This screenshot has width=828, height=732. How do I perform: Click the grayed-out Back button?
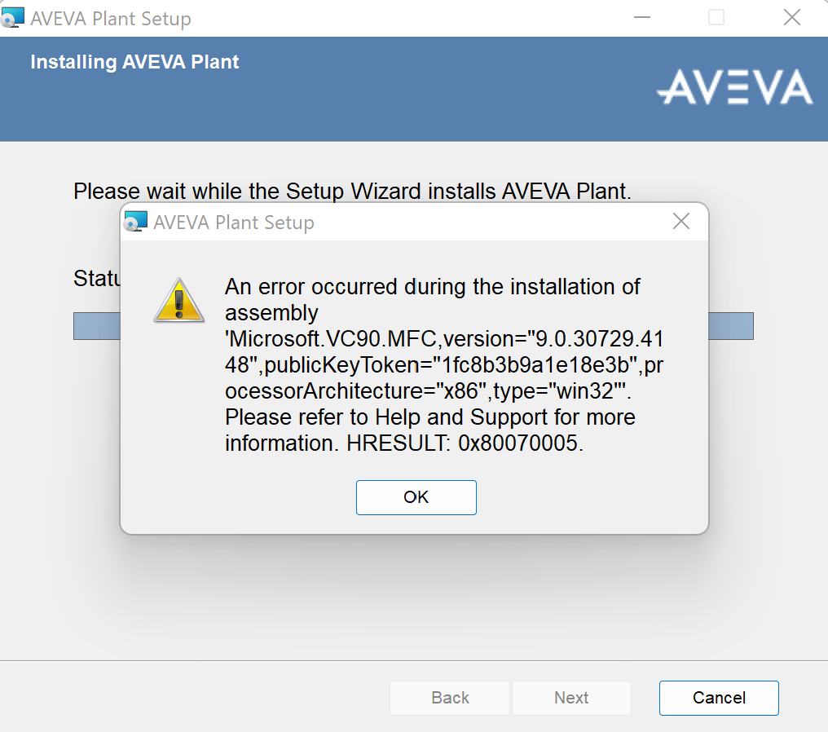450,698
